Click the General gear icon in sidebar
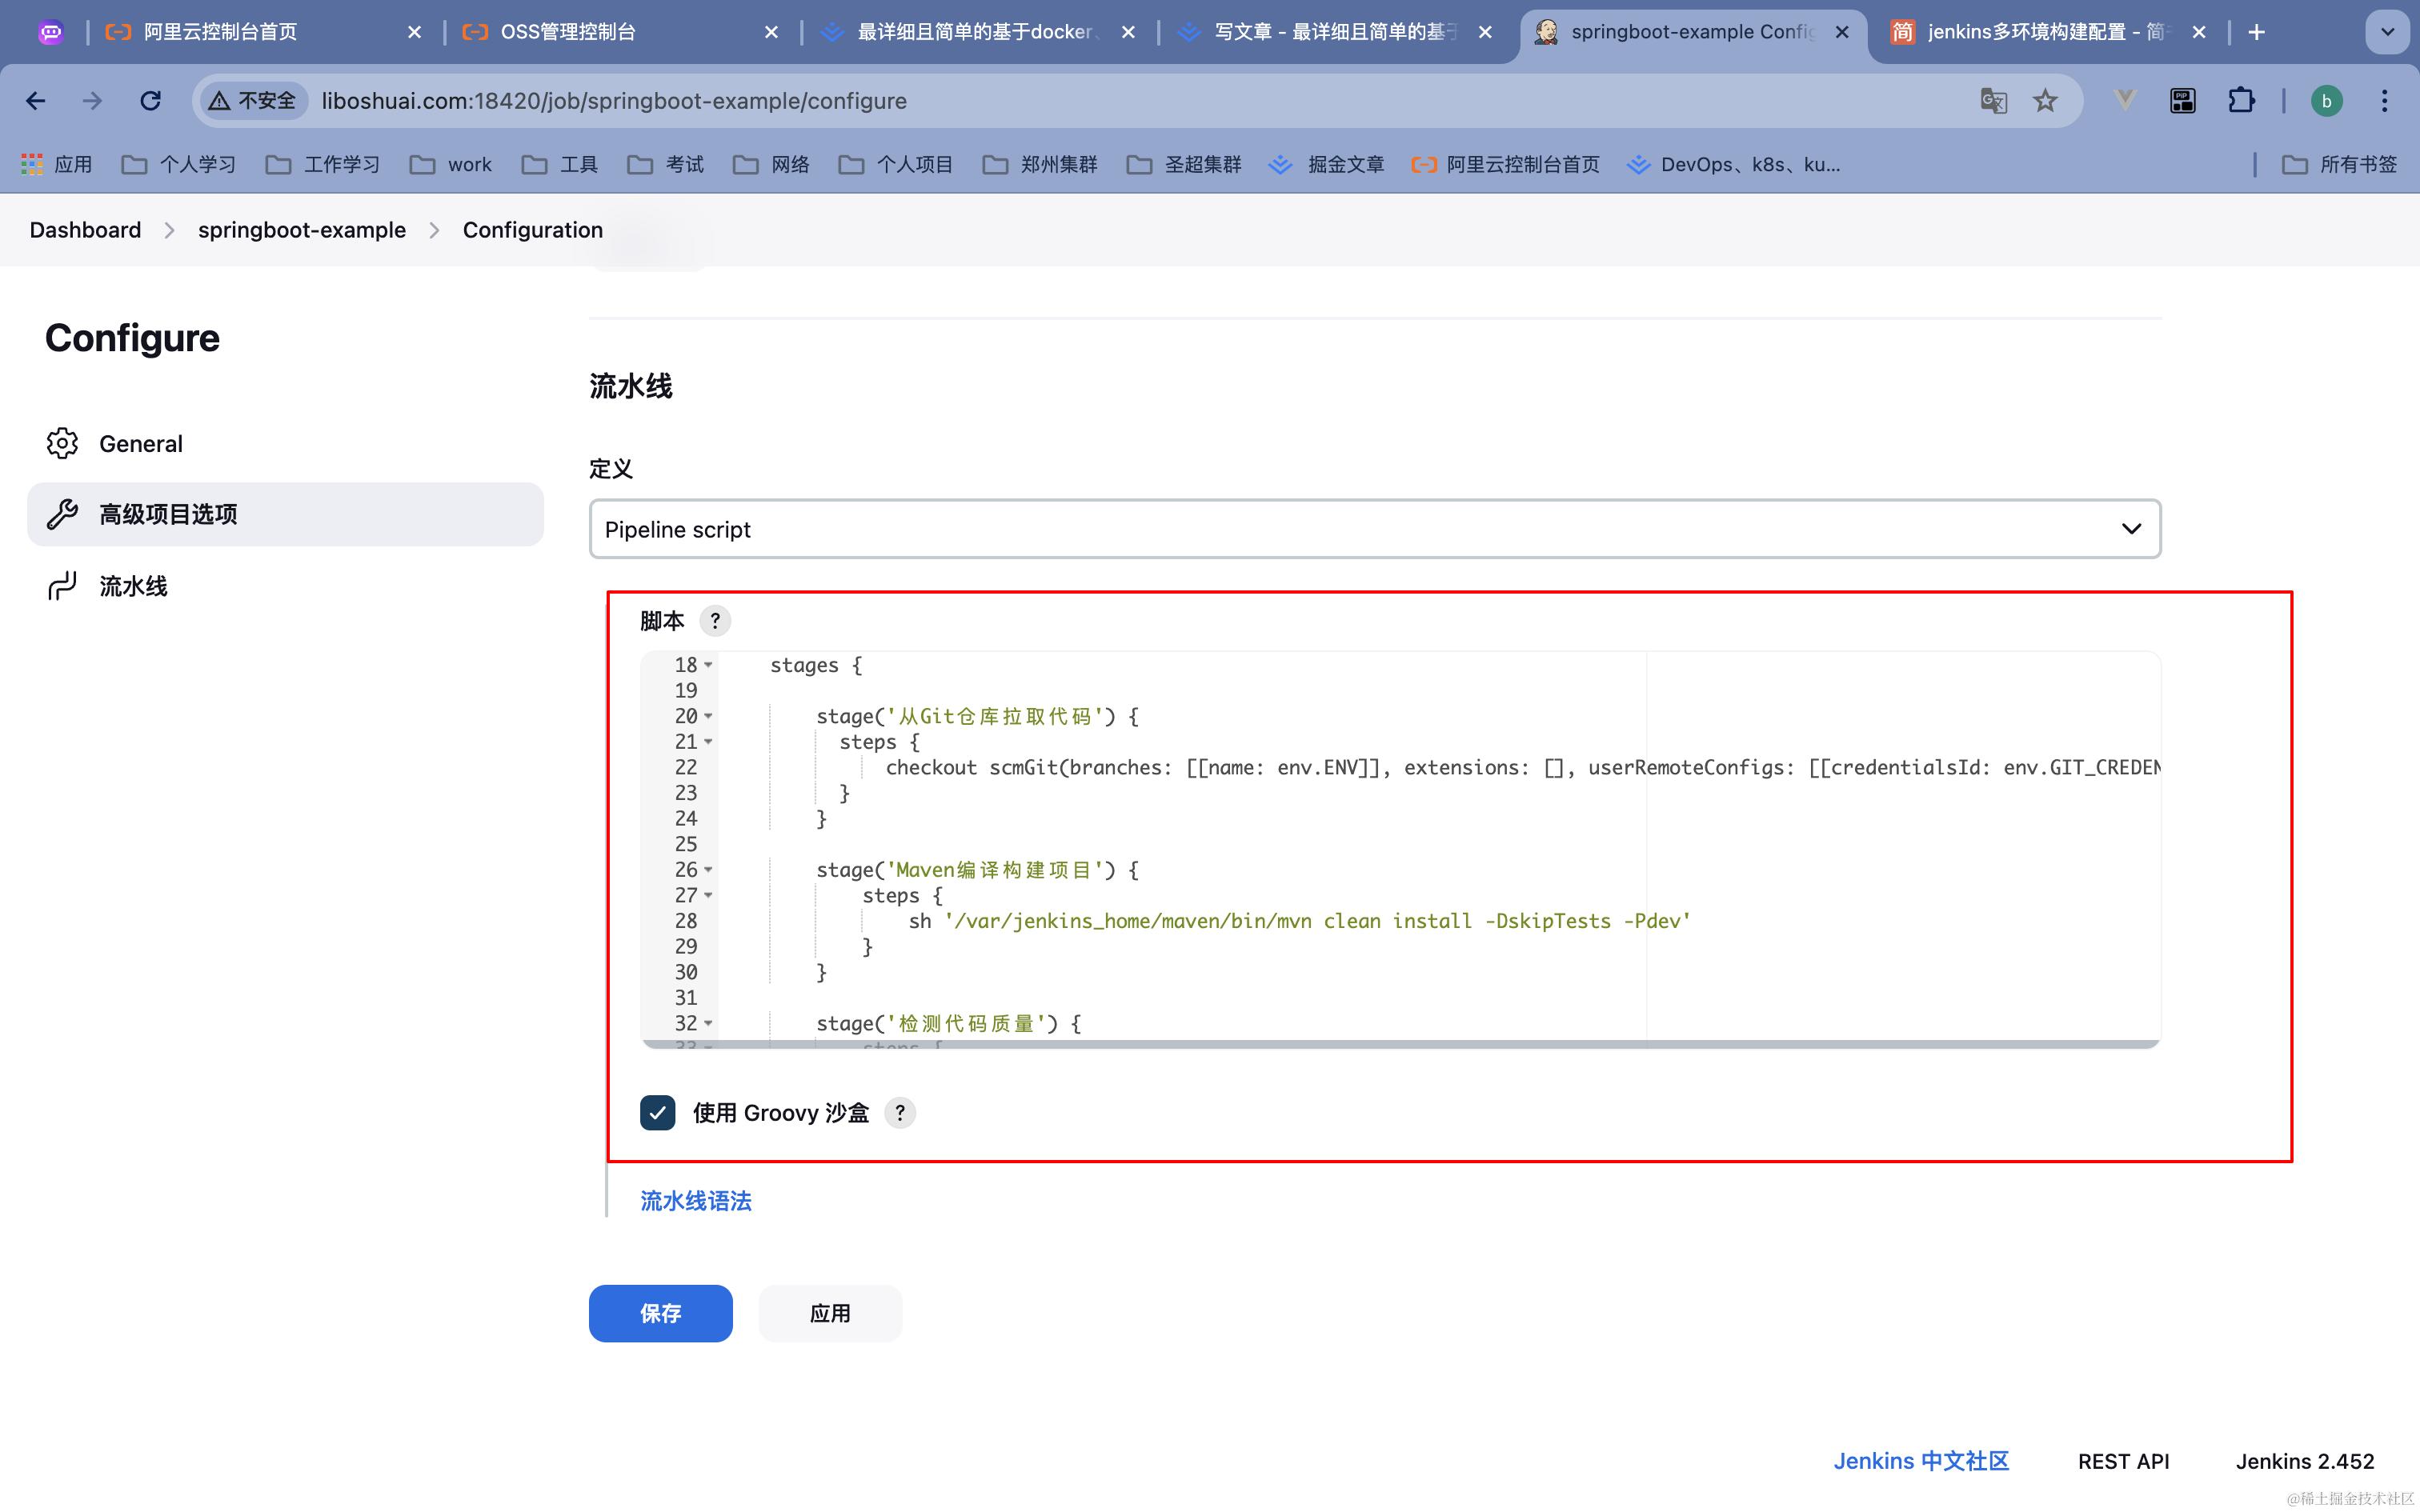This screenshot has width=2420, height=1512. [x=62, y=443]
